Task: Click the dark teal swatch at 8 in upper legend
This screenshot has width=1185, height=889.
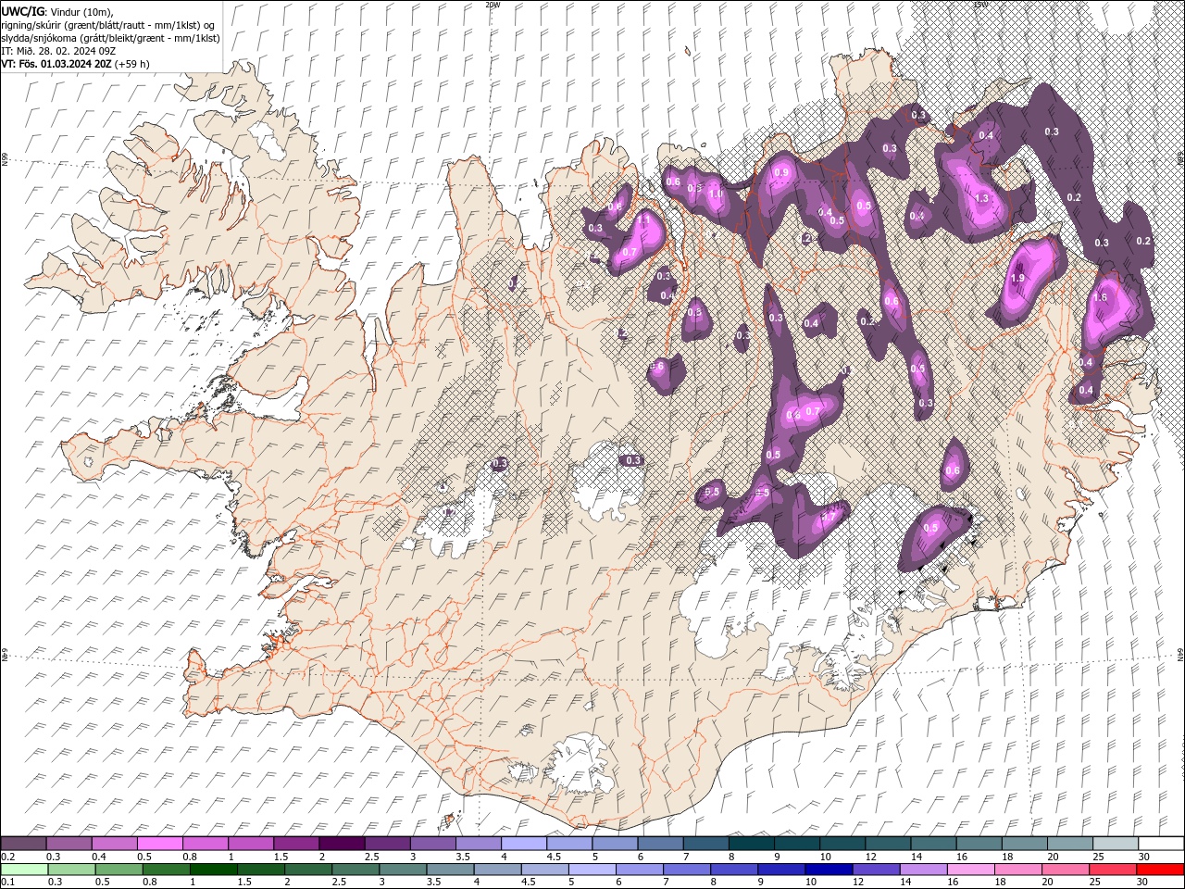Action: pos(752,844)
